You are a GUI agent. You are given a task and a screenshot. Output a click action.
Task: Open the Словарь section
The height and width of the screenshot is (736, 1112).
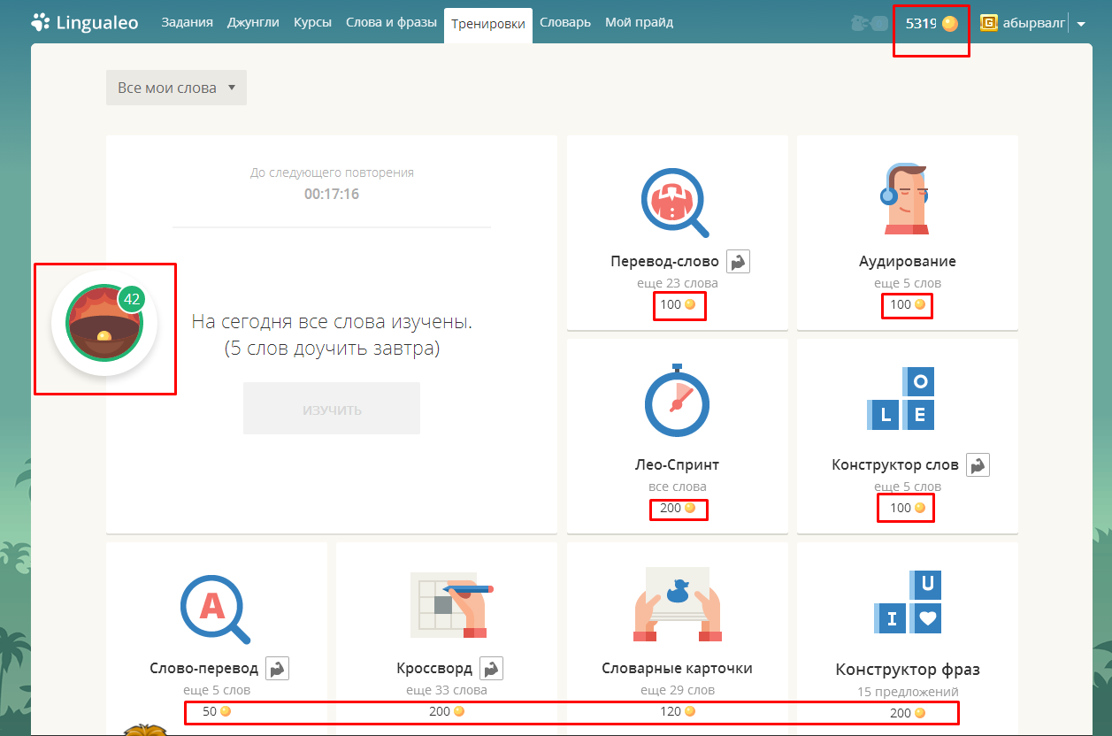tap(565, 22)
